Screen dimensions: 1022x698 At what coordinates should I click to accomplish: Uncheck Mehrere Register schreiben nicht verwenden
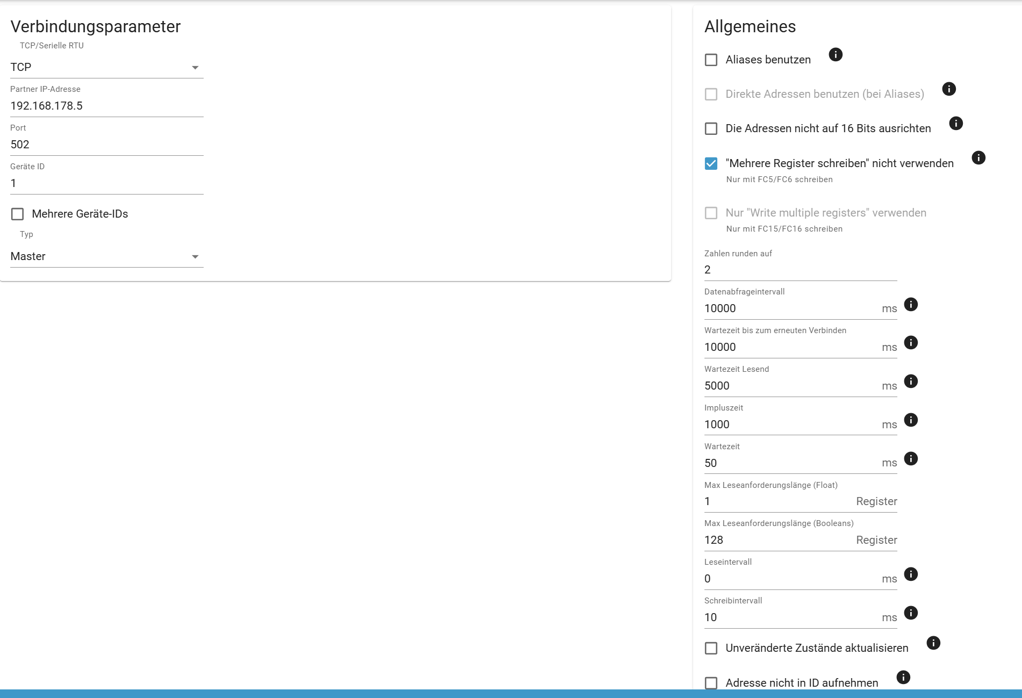[x=711, y=162]
